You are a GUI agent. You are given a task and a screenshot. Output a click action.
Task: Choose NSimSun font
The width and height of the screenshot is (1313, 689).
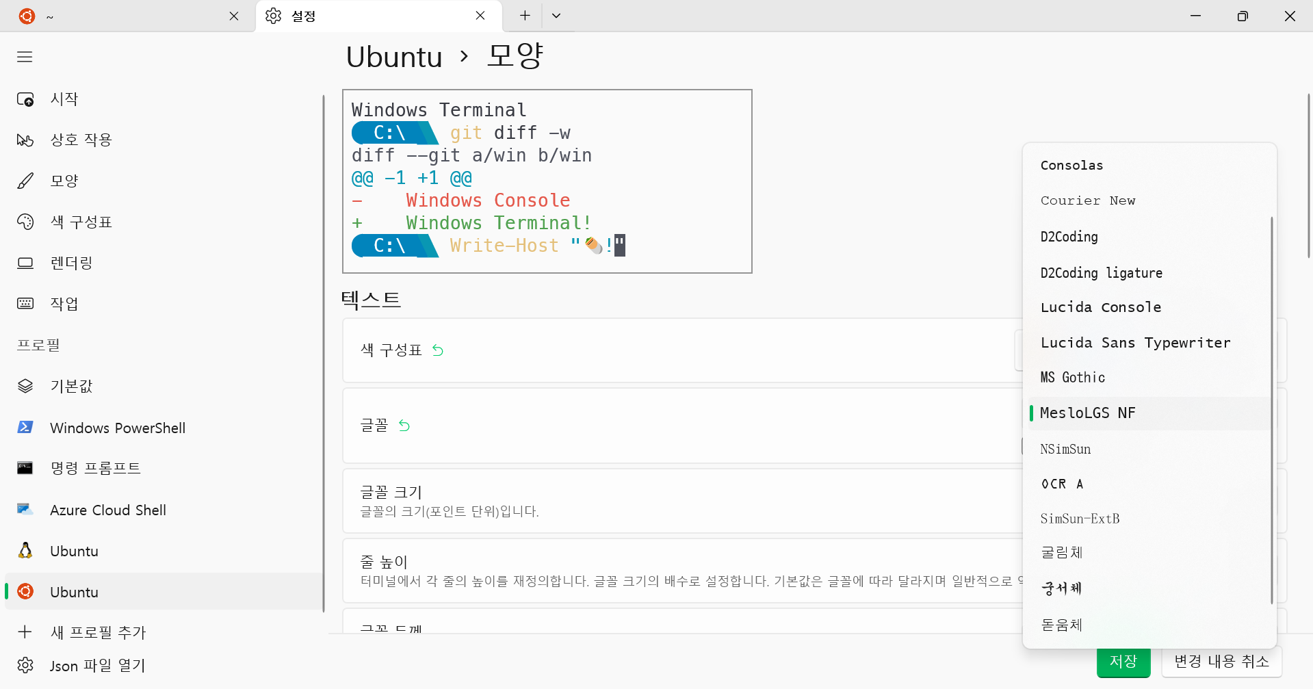tap(1149, 449)
